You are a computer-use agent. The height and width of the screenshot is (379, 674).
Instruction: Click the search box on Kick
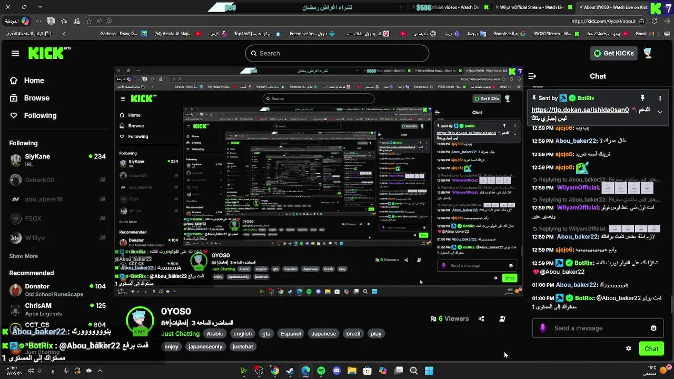click(x=337, y=53)
